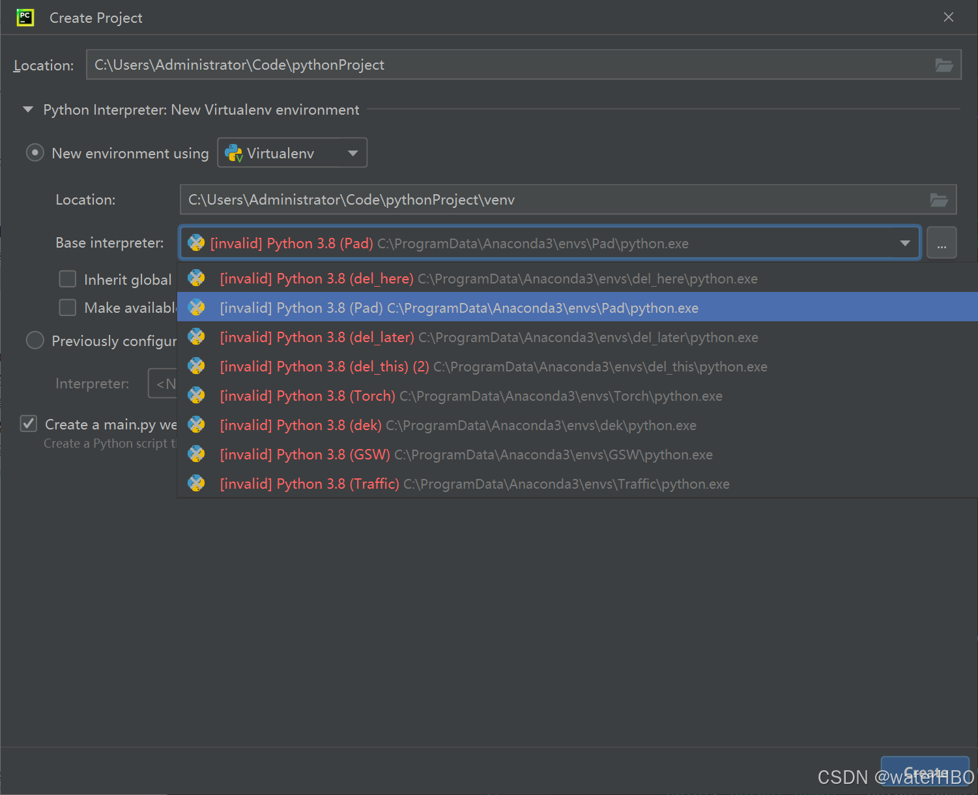The image size is (978, 795).
Task: Click the Virtualenv Python icon in combo box
Action: click(x=233, y=153)
